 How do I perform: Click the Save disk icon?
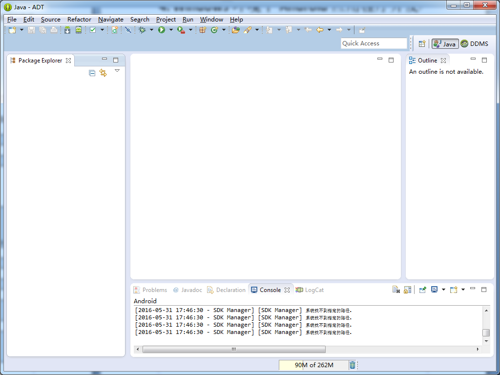point(31,30)
